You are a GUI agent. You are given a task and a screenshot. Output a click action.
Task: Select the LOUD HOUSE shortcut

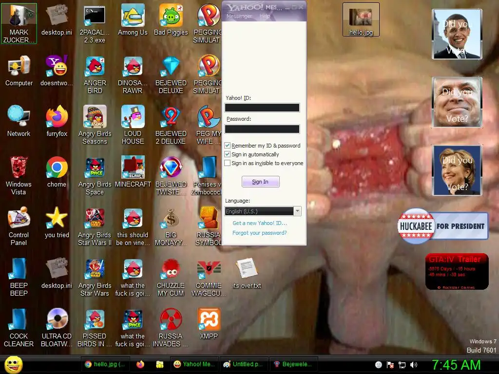click(x=133, y=125)
